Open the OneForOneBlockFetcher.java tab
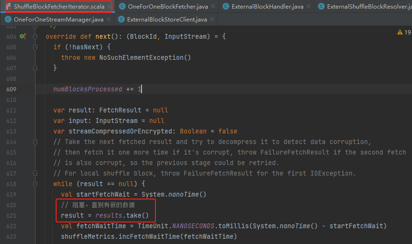The height and width of the screenshot is (244, 412). [168, 7]
